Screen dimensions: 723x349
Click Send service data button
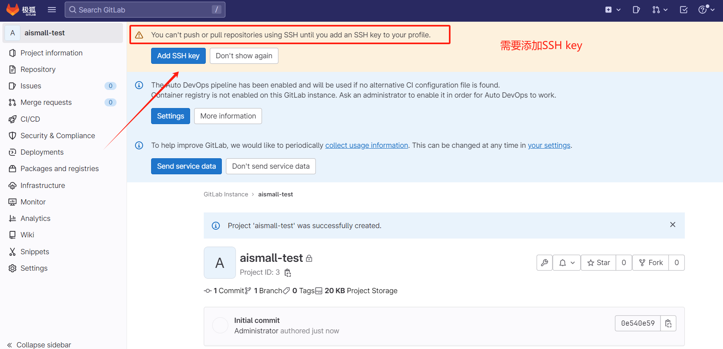186,166
